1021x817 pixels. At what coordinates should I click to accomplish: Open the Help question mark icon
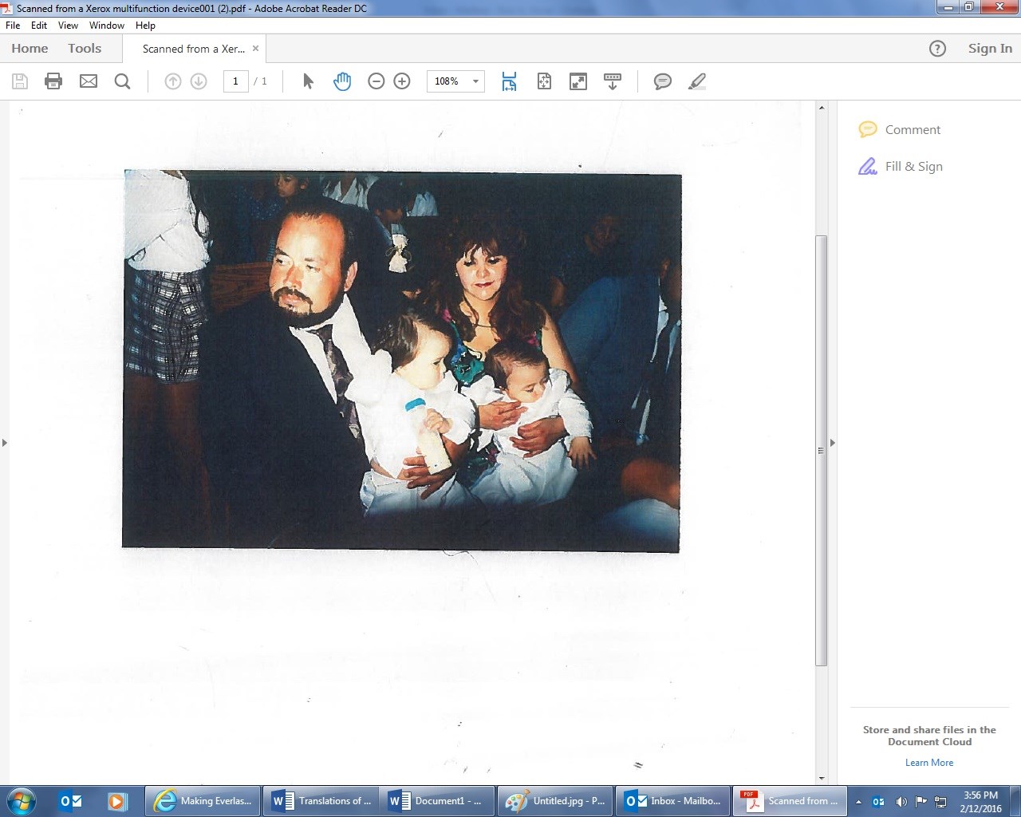tap(937, 49)
